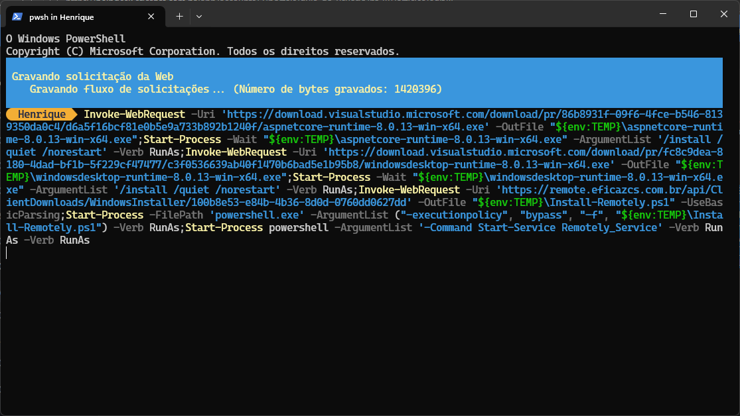Place the cursor on the empty line below the command
The width and height of the screenshot is (740, 416).
pos(199,253)
